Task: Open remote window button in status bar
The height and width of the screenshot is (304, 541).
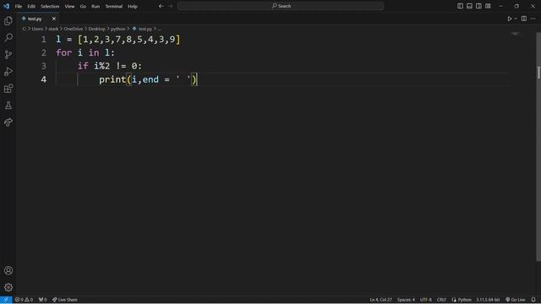Action: 6,300
